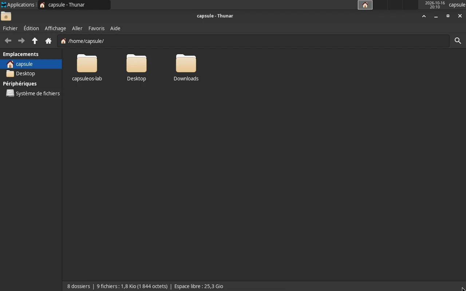Minimize the Thunar window

436,16
